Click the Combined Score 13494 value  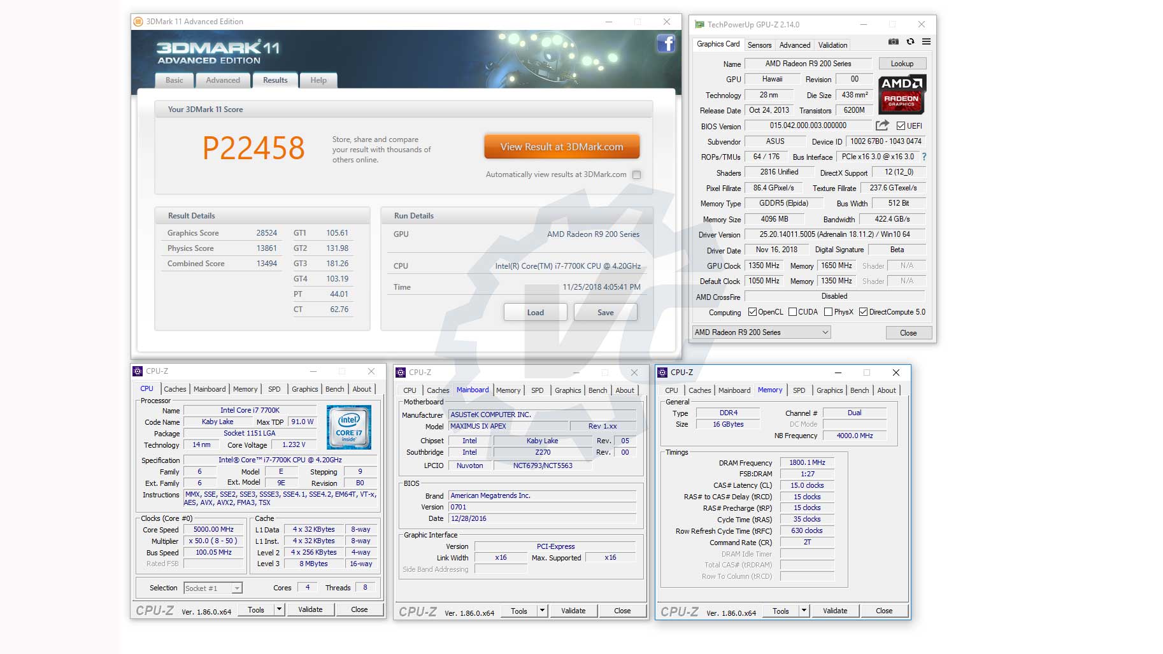[267, 264]
